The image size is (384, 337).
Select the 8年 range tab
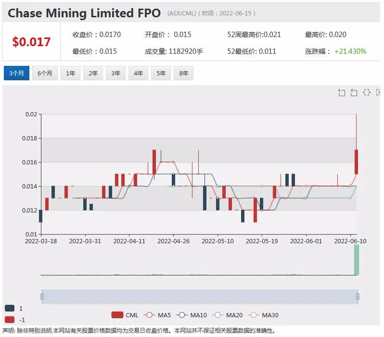pyautogui.click(x=183, y=73)
